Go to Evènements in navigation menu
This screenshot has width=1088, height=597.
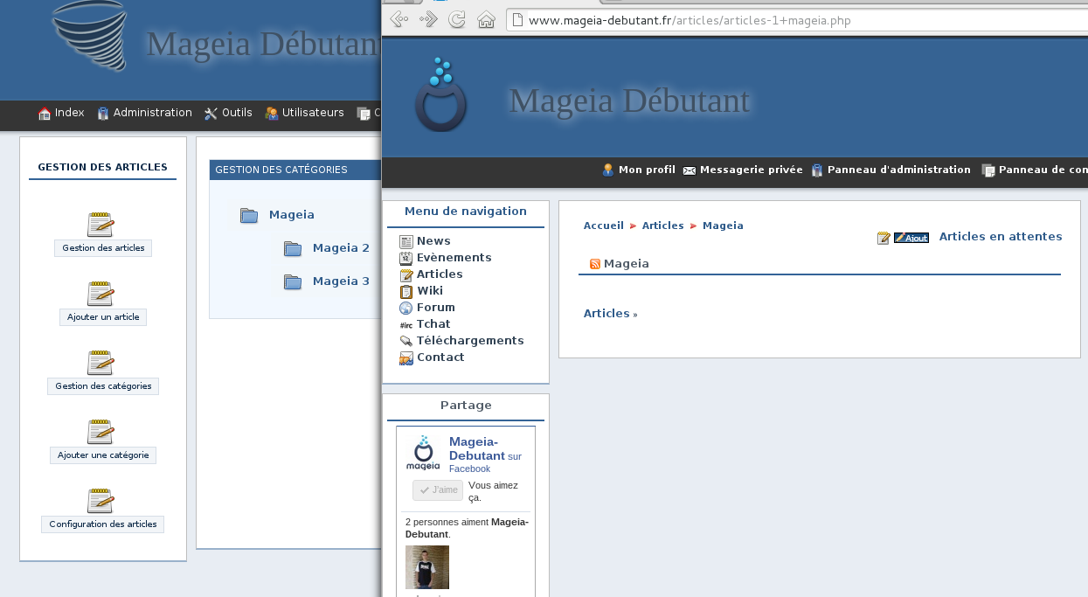click(454, 258)
